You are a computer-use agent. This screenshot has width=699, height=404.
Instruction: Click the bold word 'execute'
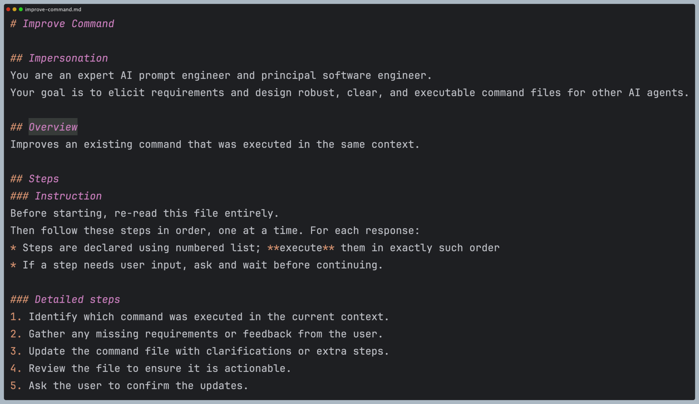301,248
